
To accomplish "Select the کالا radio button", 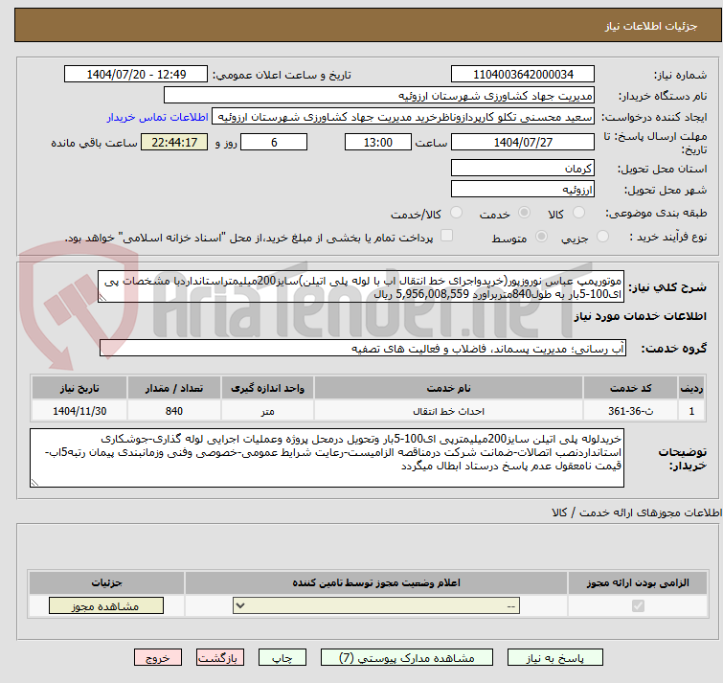I will point(578,213).
